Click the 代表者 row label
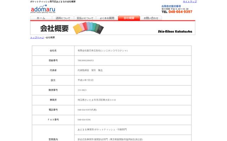Image resolution: width=227 pixels, height=141 pixels. pos(53,70)
